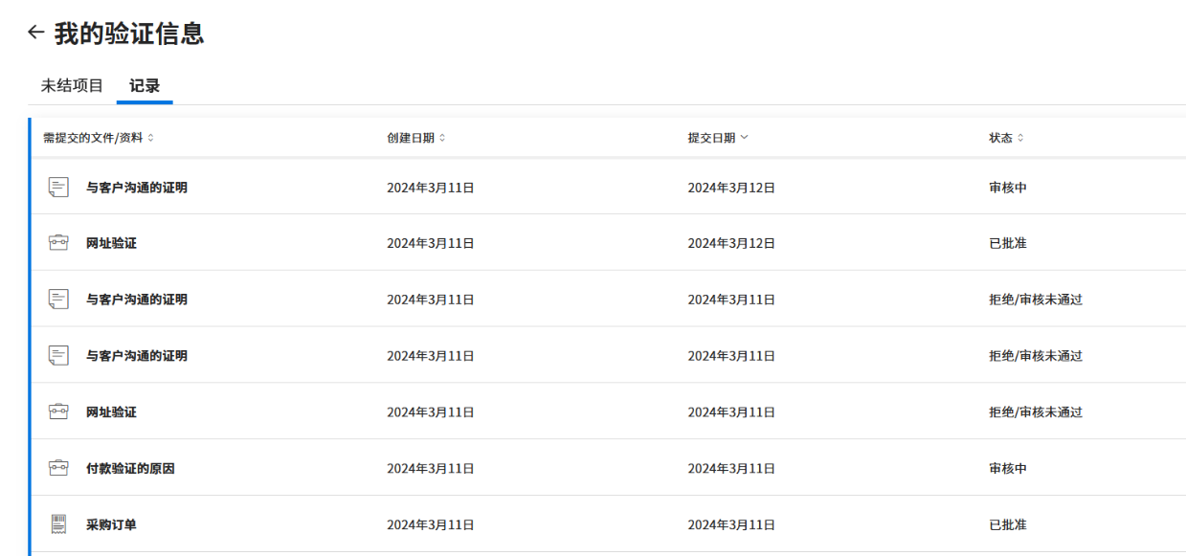Click the back arrow beside 我的验证信息
The width and height of the screenshot is (1186, 556).
(x=35, y=33)
